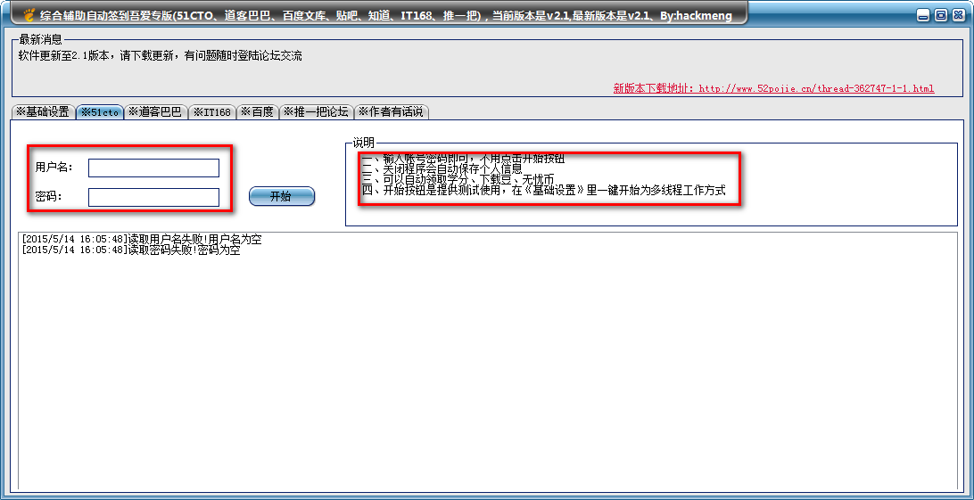The image size is (974, 500).
Task: Click the 用户名: label
Action: [x=54, y=168]
